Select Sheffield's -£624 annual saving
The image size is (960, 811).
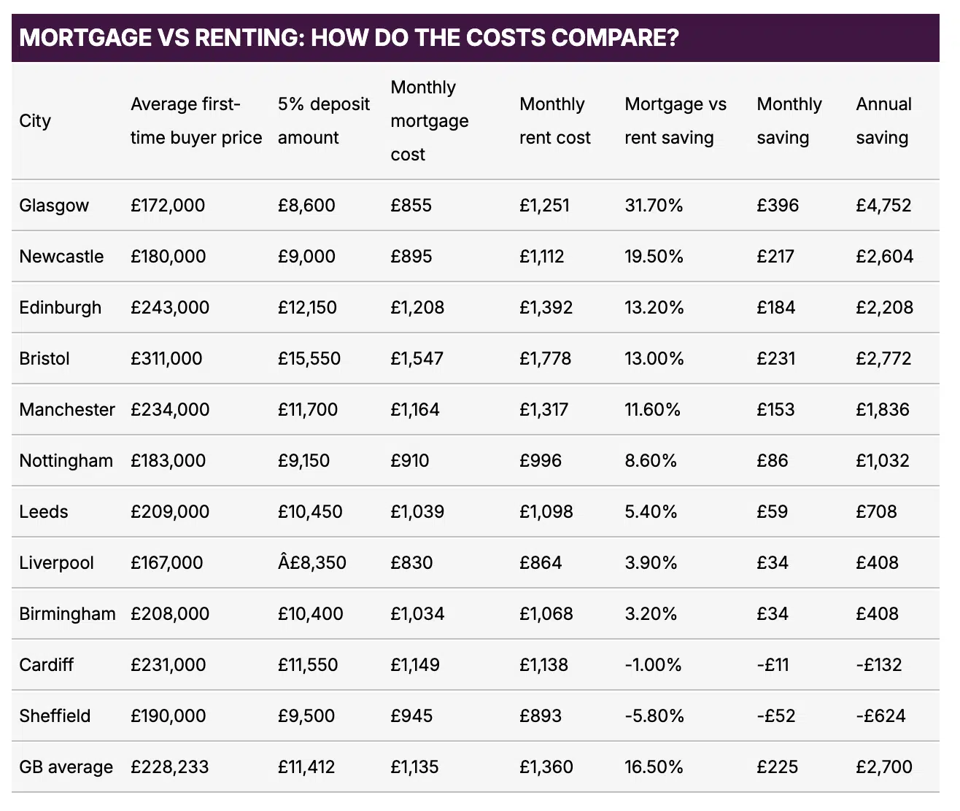(x=880, y=716)
